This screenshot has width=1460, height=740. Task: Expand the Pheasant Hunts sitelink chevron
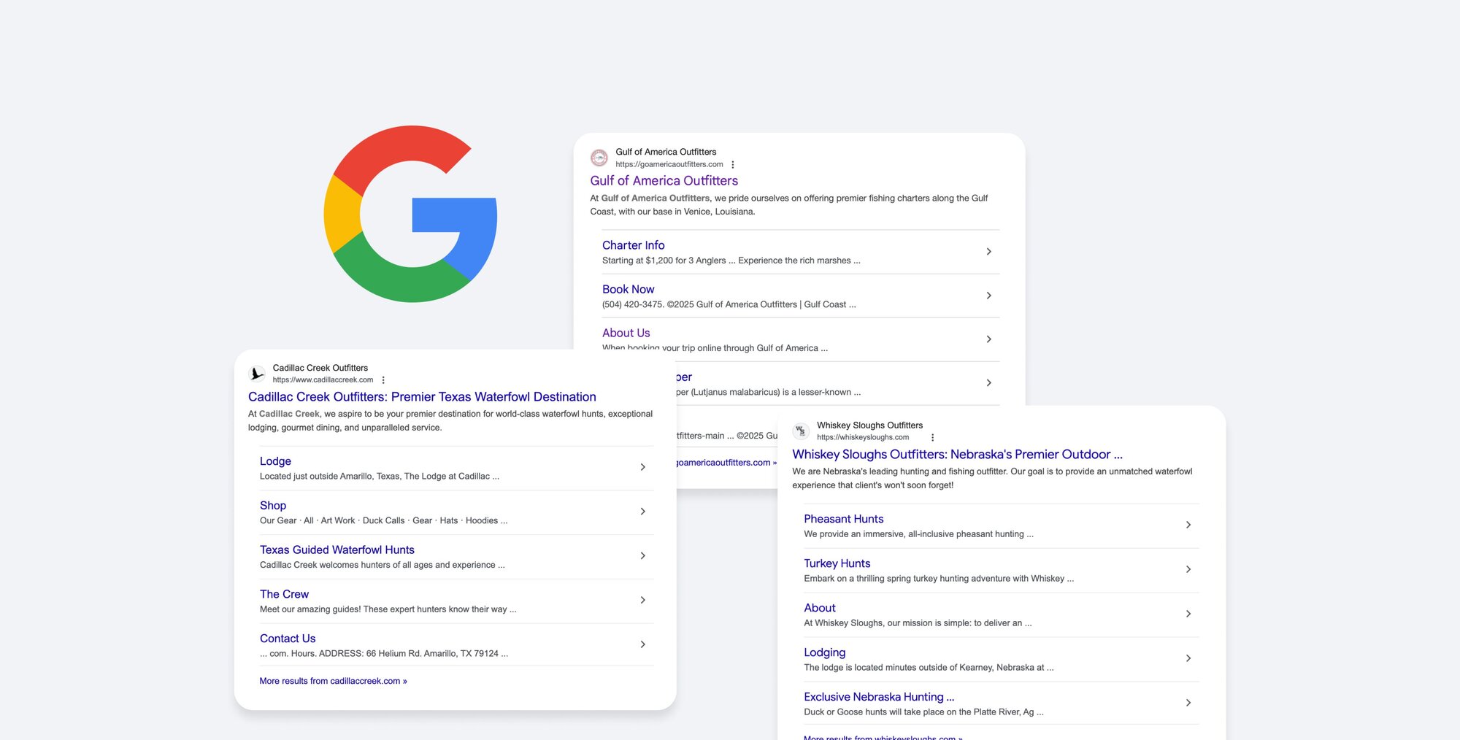[x=1189, y=525]
